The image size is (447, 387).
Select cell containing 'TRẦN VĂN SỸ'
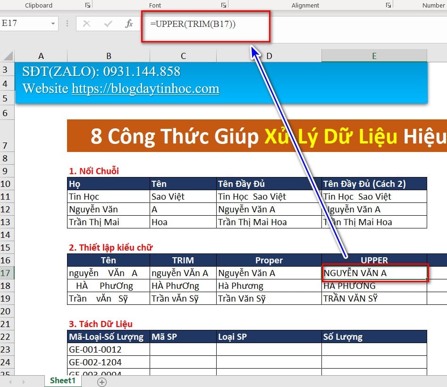pos(374,298)
